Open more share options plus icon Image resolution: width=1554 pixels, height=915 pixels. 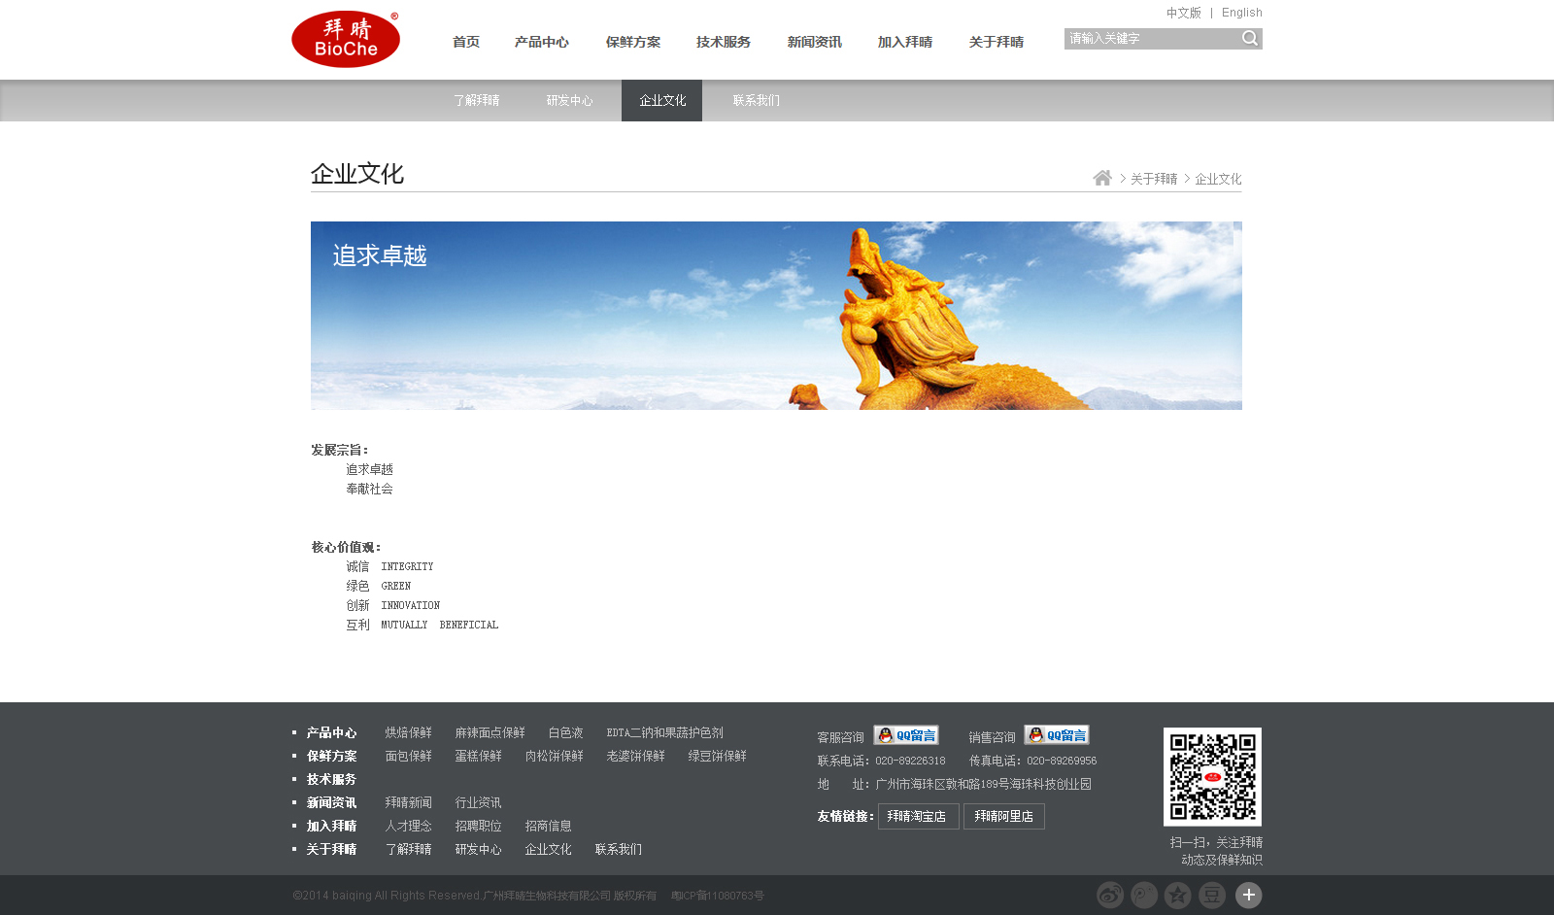(x=1249, y=895)
